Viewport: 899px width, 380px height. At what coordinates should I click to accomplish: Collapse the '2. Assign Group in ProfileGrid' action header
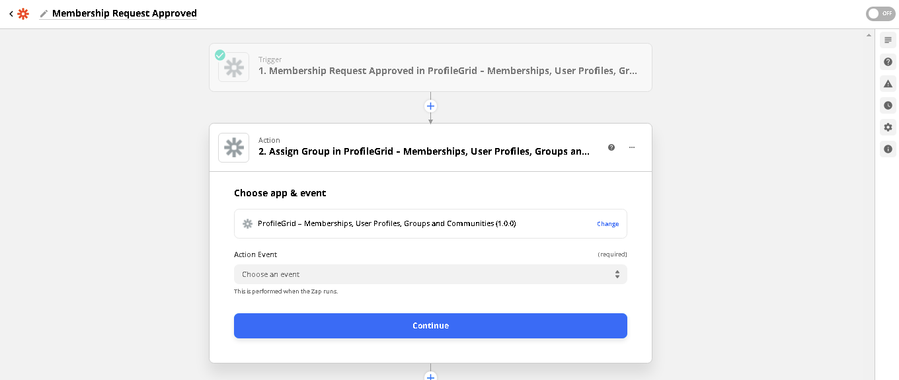(423, 151)
